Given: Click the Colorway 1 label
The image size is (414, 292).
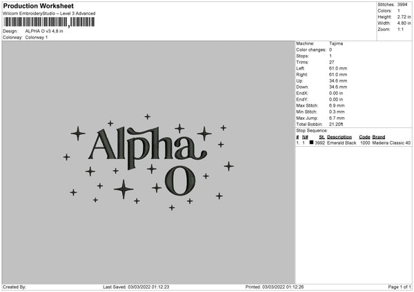Looking at the screenshot, I should coord(37,37).
